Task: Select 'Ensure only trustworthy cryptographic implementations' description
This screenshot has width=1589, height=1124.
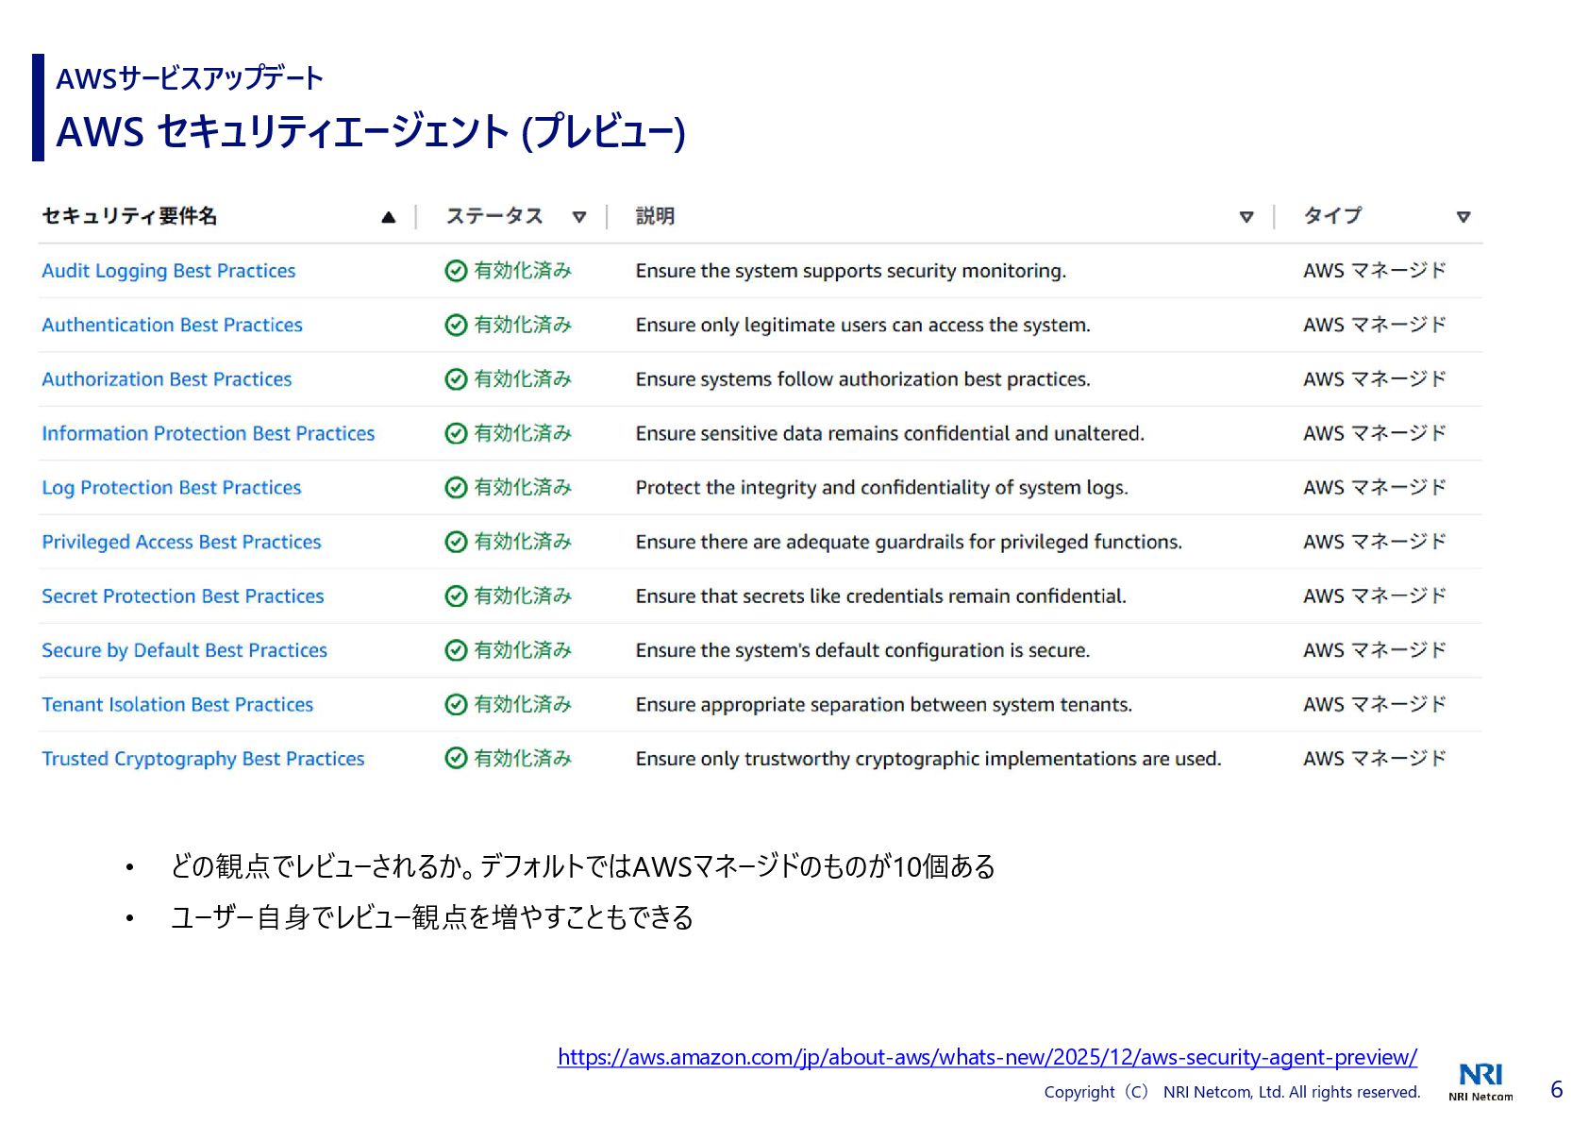Action: [928, 759]
